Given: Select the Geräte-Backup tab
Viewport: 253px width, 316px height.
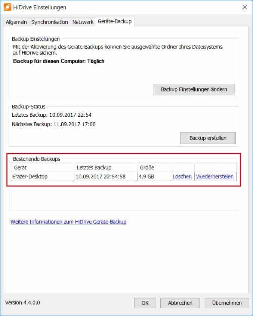Looking at the screenshot, I should coord(115,21).
